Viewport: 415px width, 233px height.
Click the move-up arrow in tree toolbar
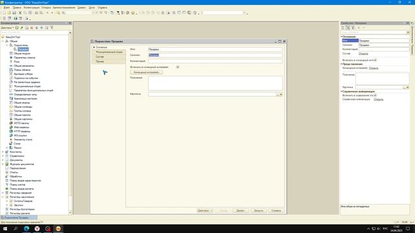click(x=37, y=28)
